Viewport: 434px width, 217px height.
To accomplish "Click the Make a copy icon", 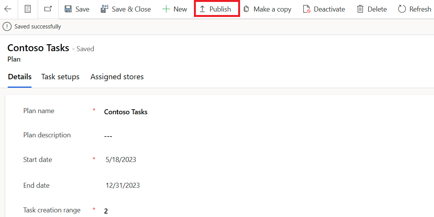I will pyautogui.click(x=246, y=9).
